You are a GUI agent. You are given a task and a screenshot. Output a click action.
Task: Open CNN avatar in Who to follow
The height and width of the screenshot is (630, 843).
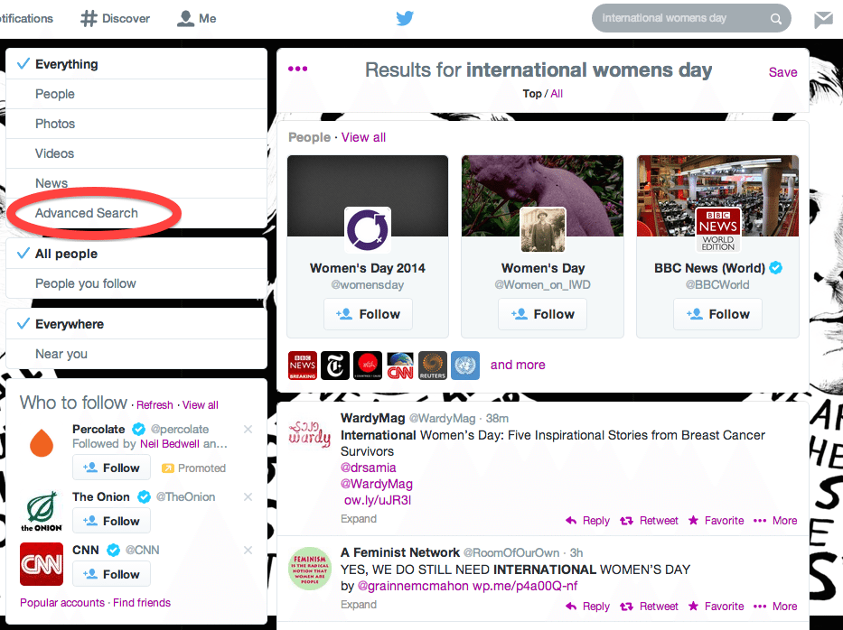(x=42, y=564)
